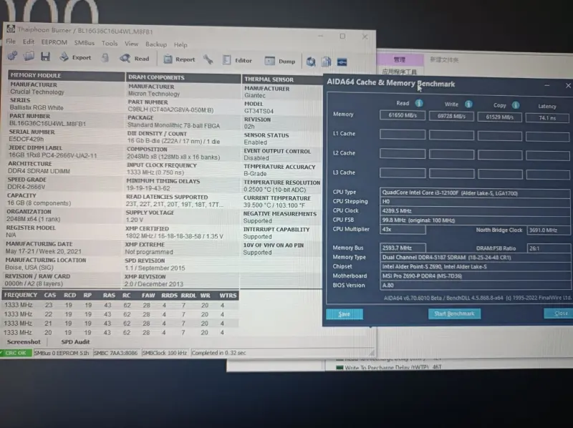Click the Memory Latency 74.1 ns field
573x428 pixels.
[547, 118]
